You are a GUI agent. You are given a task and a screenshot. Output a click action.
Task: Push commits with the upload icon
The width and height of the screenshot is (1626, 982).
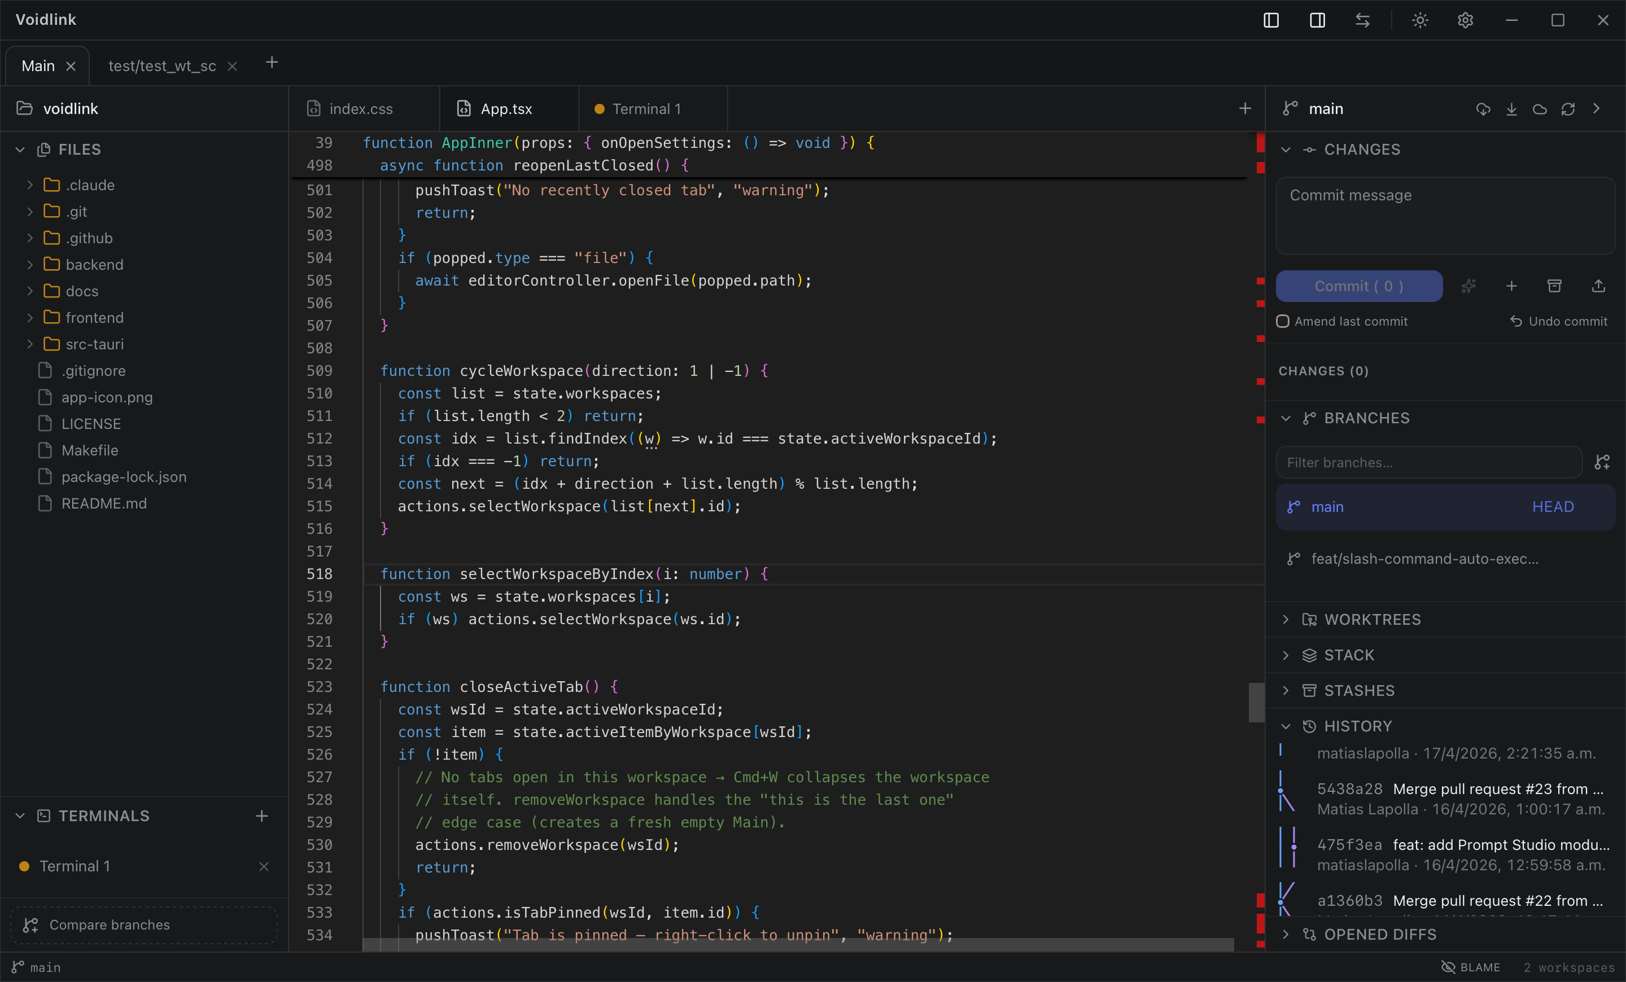pyautogui.click(x=1598, y=286)
